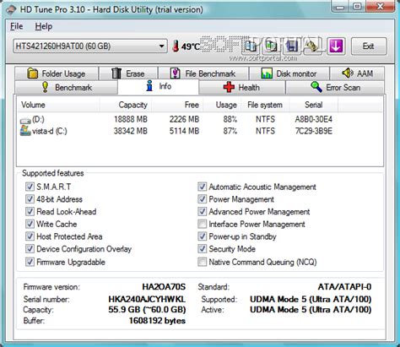Screen dimensions: 400x347
Task: Click the Capacity column header
Action: (x=126, y=105)
